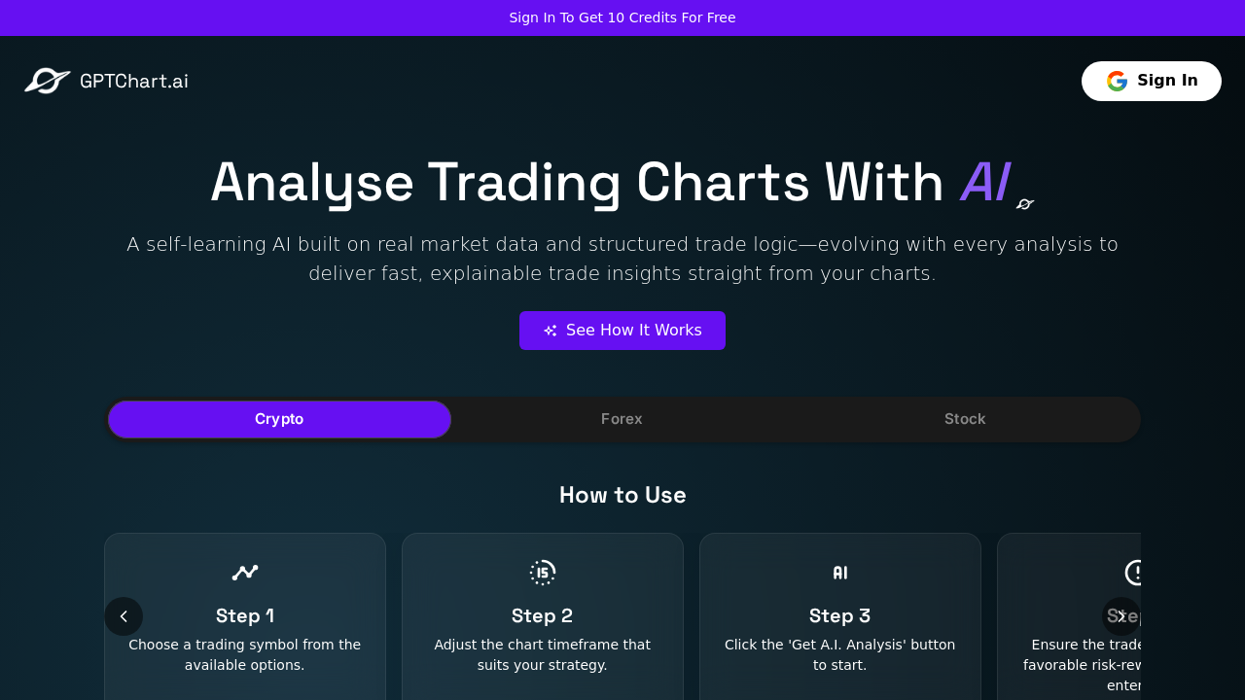Screen dimensions: 1245x700
Task: Click the alert circle icon above Step 4
Action: click(x=1137, y=573)
